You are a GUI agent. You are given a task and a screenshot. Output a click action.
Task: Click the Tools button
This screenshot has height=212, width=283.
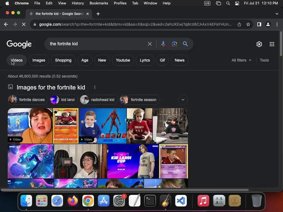[264, 60]
